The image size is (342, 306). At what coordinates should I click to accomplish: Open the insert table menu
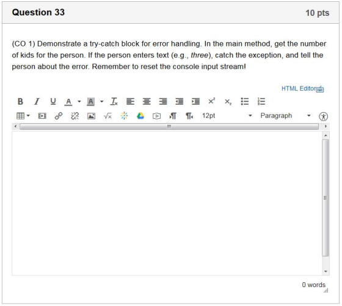tap(23, 116)
